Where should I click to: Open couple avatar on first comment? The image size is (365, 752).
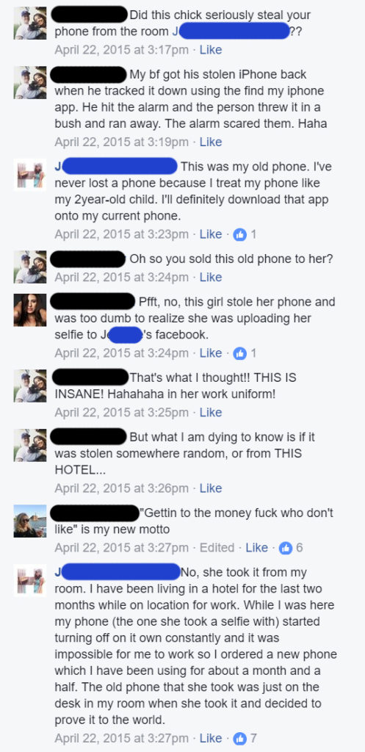pyautogui.click(x=29, y=23)
